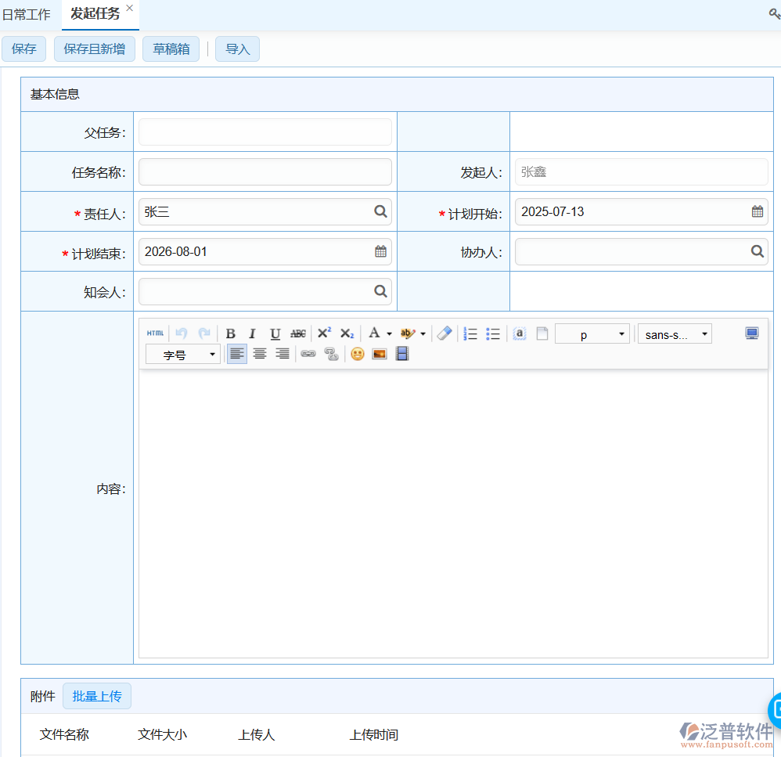The width and height of the screenshot is (781, 757).
Task: Insert an emoticon into the content
Action: [357, 354]
